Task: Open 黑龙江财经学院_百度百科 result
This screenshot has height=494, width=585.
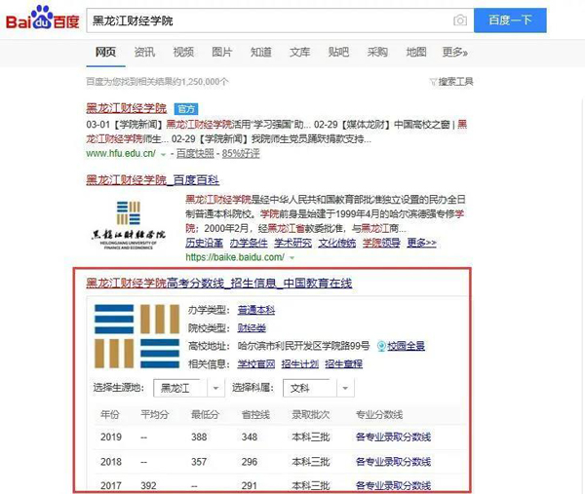Action: point(153,180)
